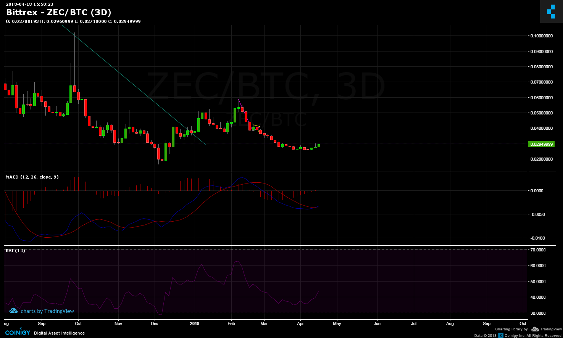
Task: Click the 'Feb' date on time axis
Action: coord(231,324)
